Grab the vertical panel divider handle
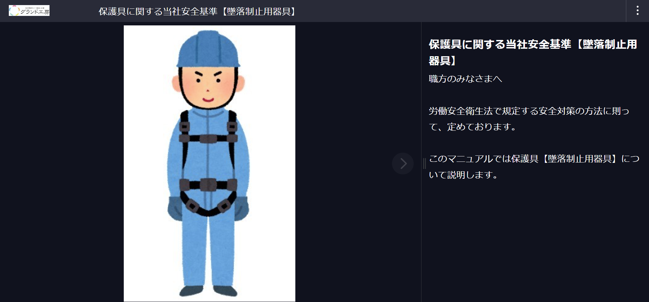The image size is (649, 302). click(424, 164)
